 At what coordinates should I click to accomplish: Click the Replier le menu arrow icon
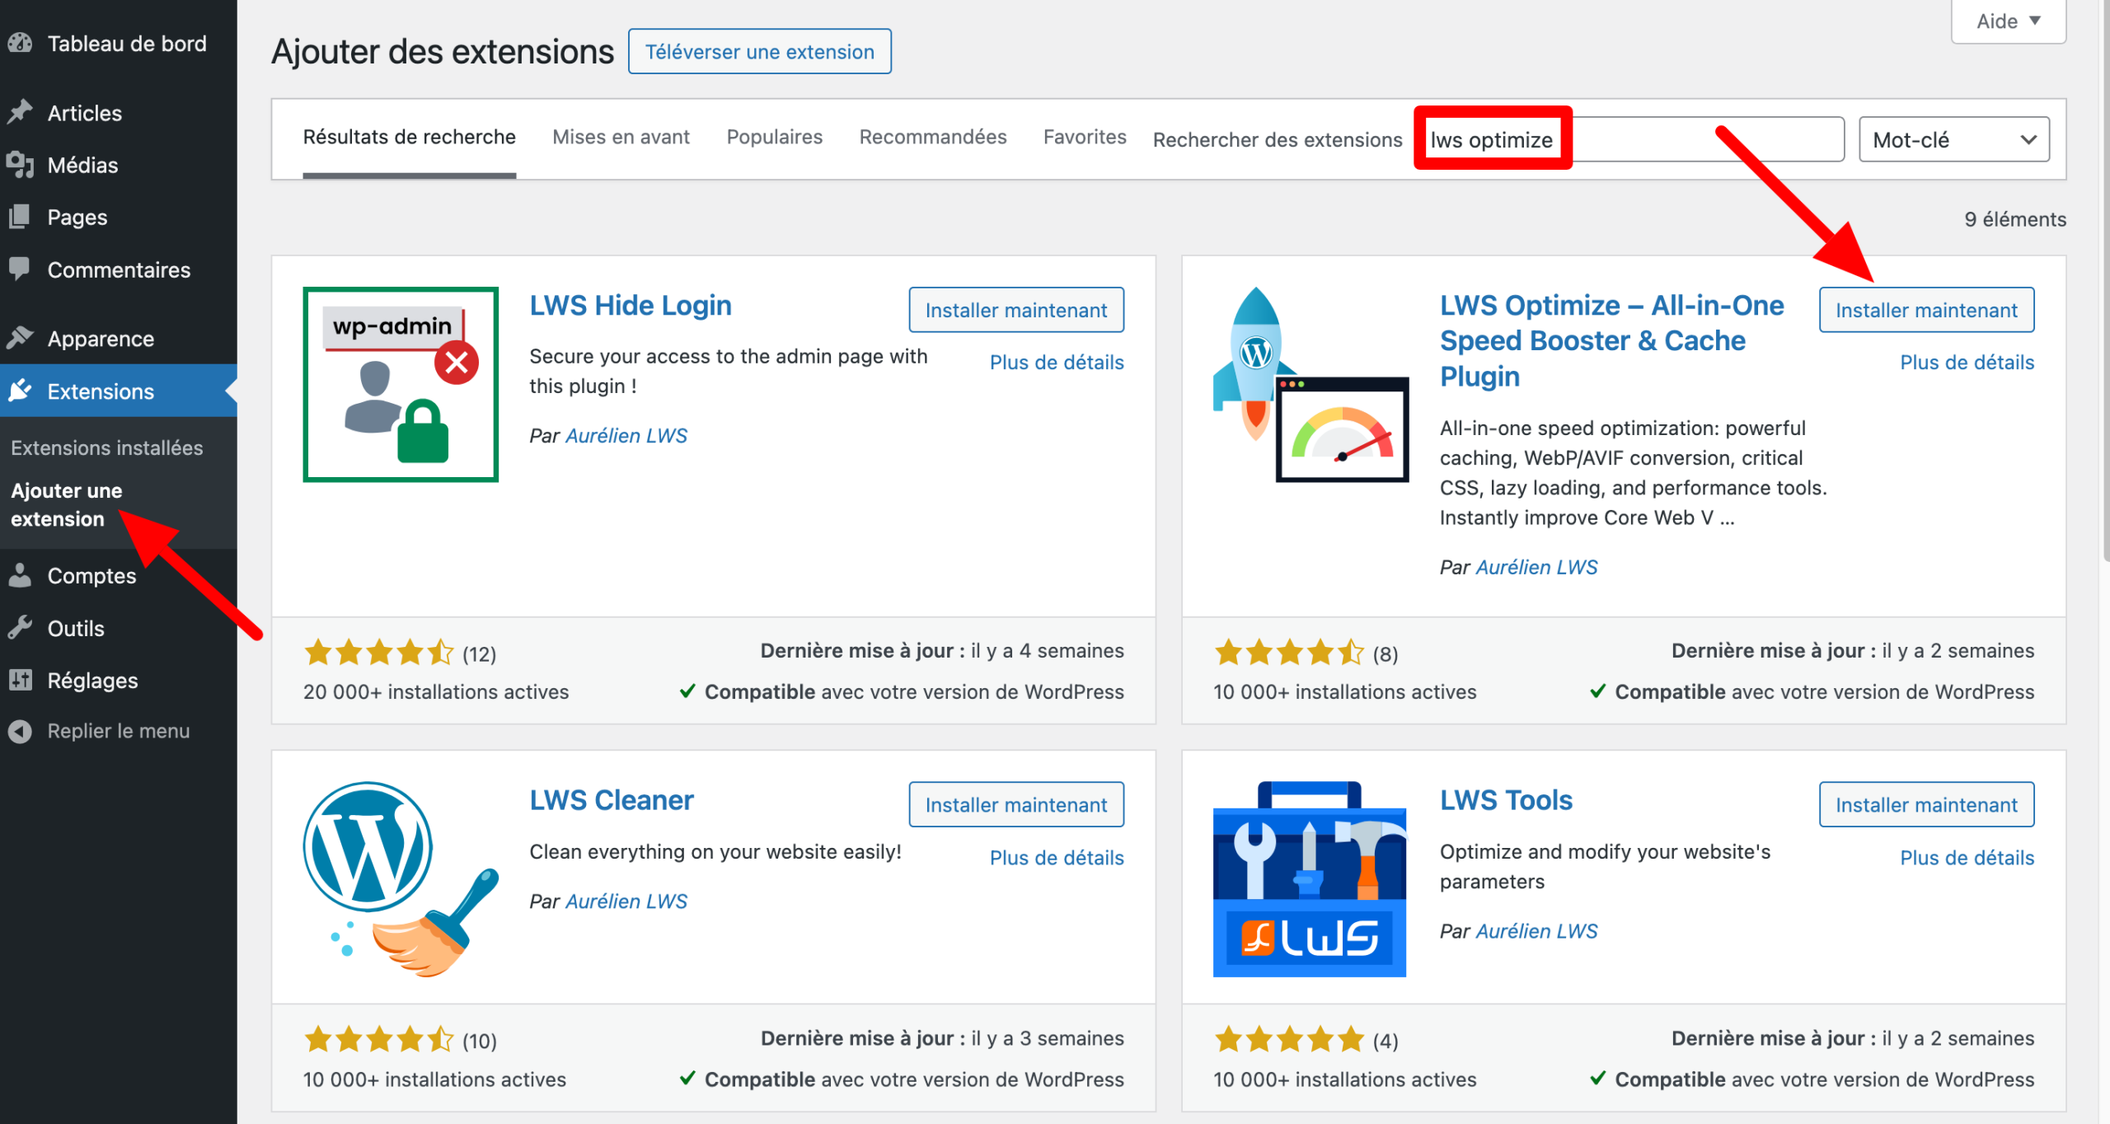point(20,731)
